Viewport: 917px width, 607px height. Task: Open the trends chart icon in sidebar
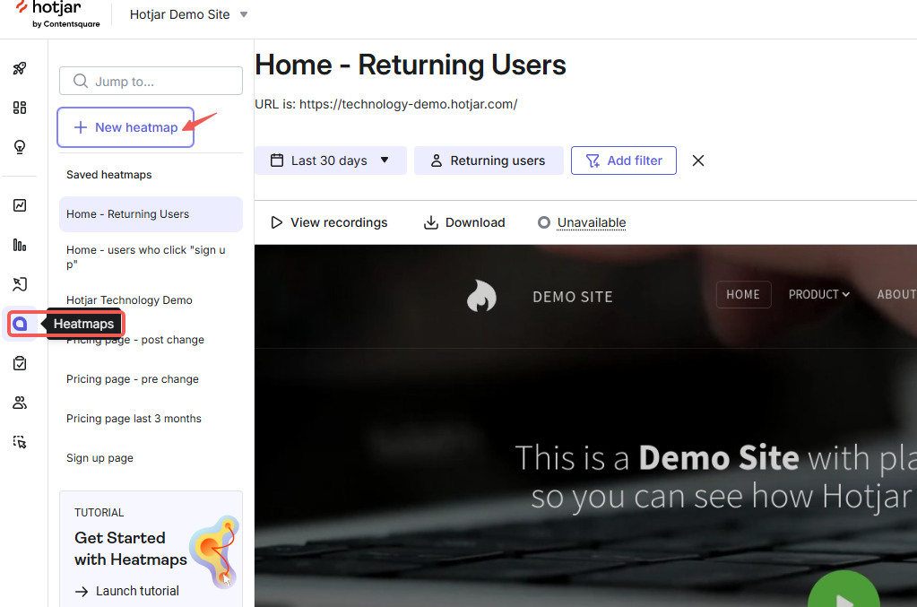point(20,205)
